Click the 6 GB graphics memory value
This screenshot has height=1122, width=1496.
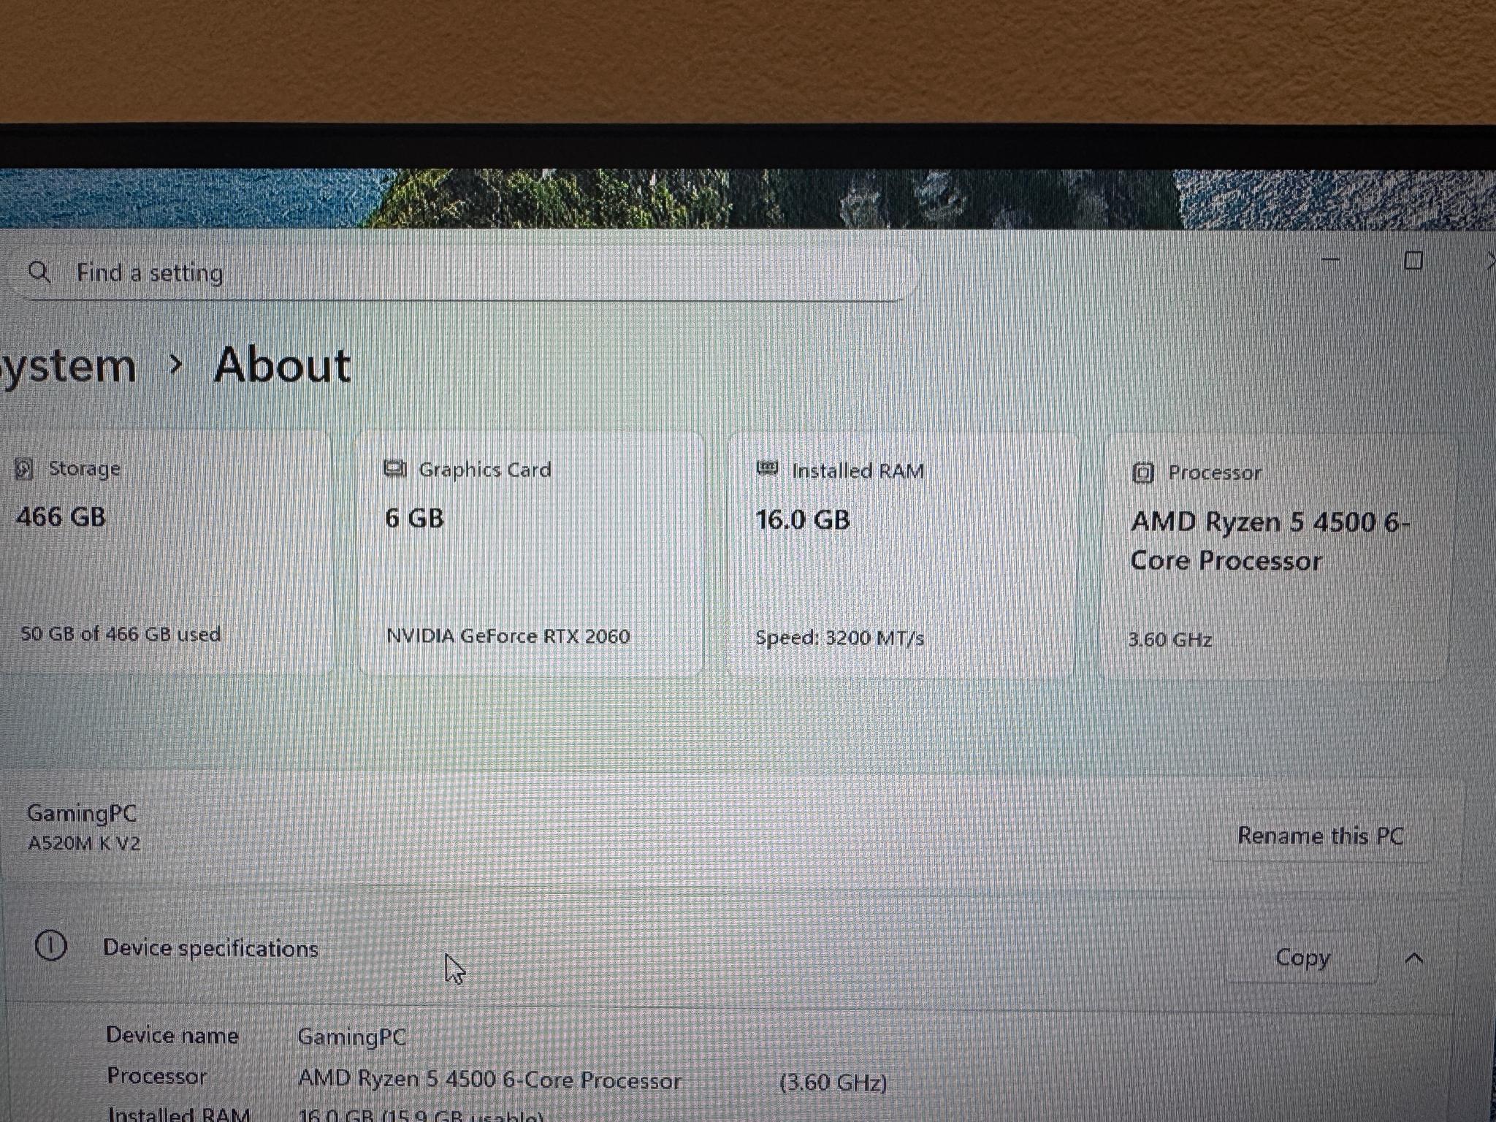[414, 519]
